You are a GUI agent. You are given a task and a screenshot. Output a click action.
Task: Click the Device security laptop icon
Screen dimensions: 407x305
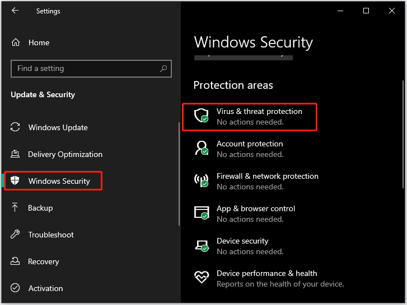coord(201,245)
